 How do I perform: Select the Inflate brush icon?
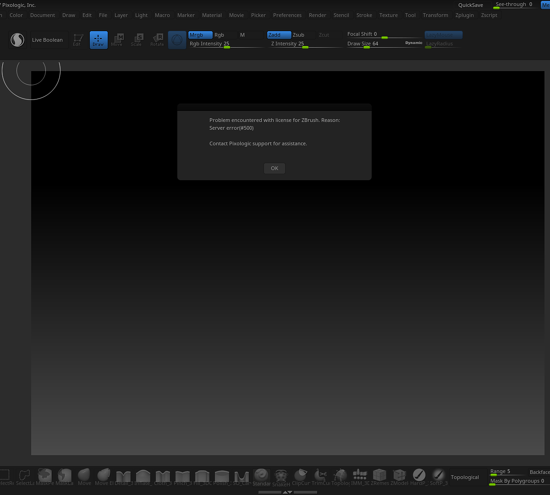[143, 477]
